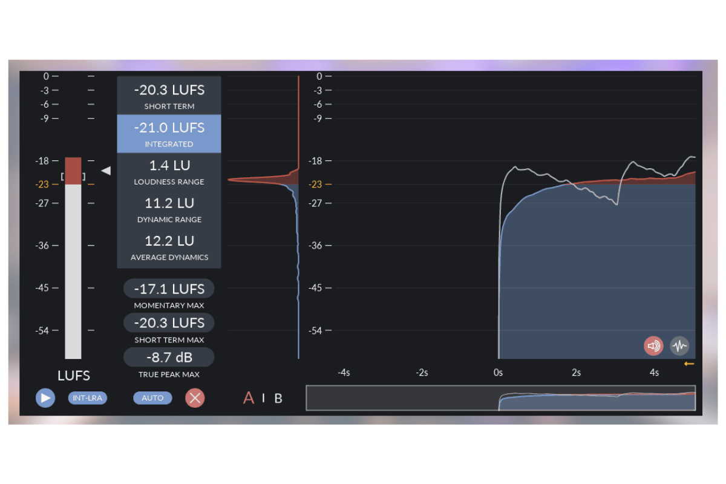Click the Loudness Range 1.4 LU readout
Image resolution: width=726 pixels, height=484 pixels.
pos(169,171)
